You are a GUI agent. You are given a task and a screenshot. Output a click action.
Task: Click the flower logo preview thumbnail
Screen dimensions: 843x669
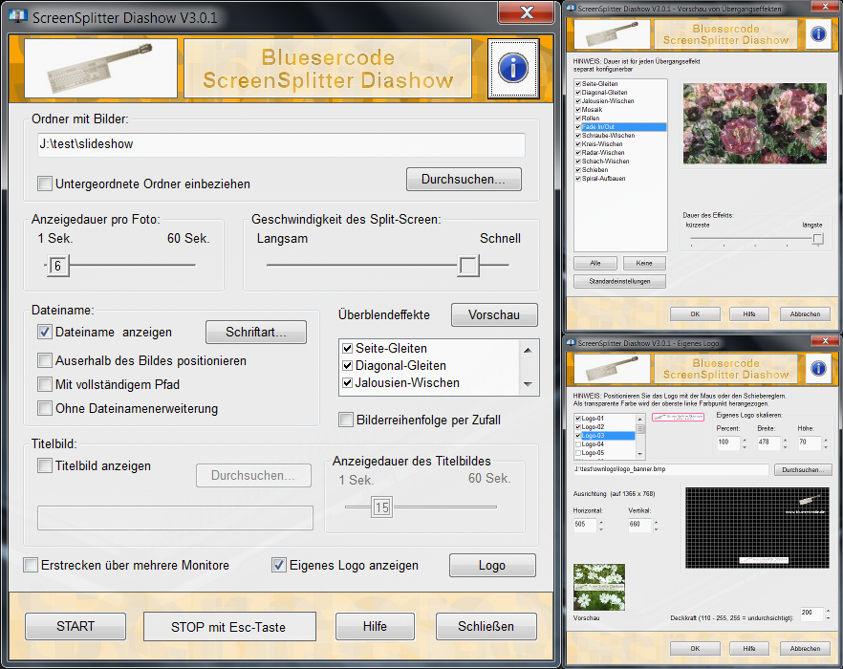tap(598, 589)
